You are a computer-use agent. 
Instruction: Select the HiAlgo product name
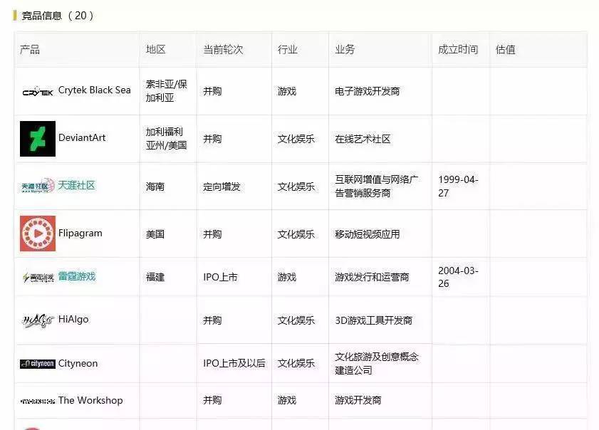(x=73, y=319)
